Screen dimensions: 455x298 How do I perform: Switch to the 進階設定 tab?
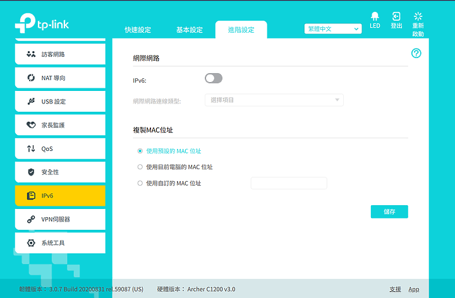pyautogui.click(x=241, y=30)
